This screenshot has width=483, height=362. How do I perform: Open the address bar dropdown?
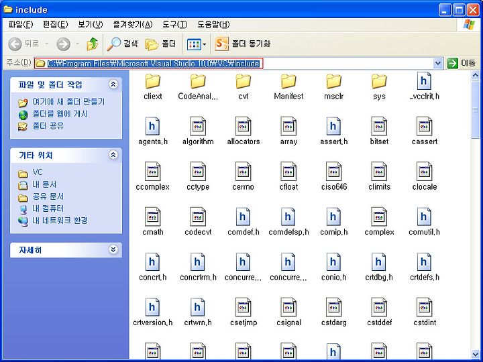(x=437, y=64)
